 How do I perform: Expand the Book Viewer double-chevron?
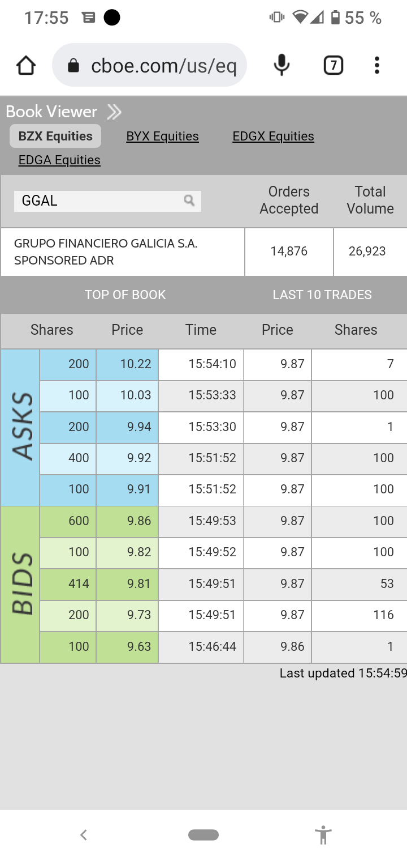(114, 112)
